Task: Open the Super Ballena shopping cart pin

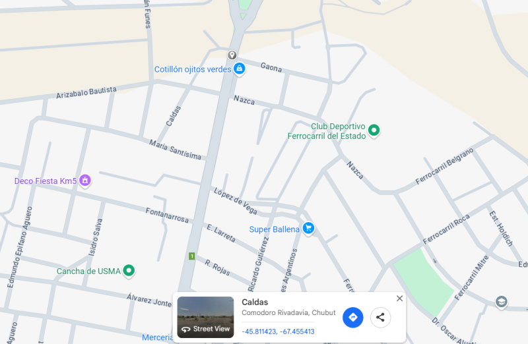Action: point(308,228)
